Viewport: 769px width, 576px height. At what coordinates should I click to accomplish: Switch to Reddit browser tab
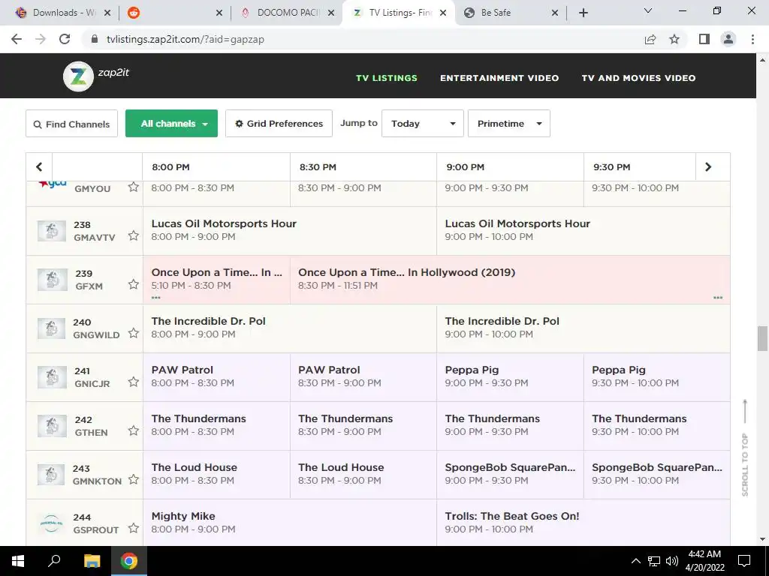coord(175,13)
